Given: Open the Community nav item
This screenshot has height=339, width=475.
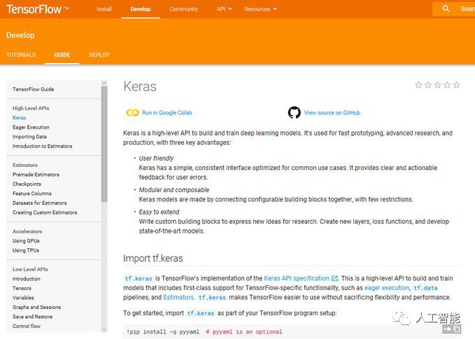Looking at the screenshot, I should (183, 9).
